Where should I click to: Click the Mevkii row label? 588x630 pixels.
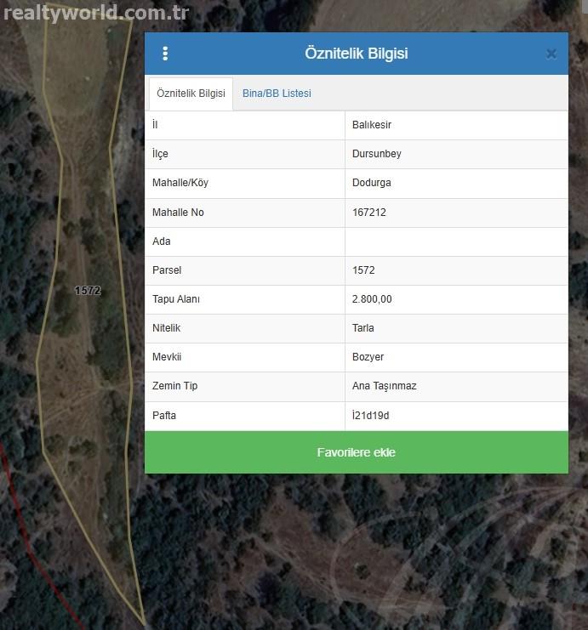pos(167,357)
